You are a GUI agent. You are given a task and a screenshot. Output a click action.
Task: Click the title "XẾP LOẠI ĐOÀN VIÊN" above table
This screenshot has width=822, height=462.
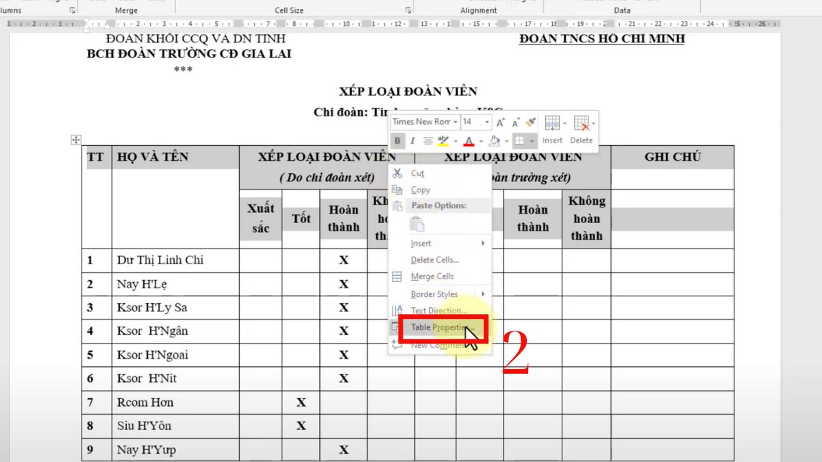tap(408, 91)
